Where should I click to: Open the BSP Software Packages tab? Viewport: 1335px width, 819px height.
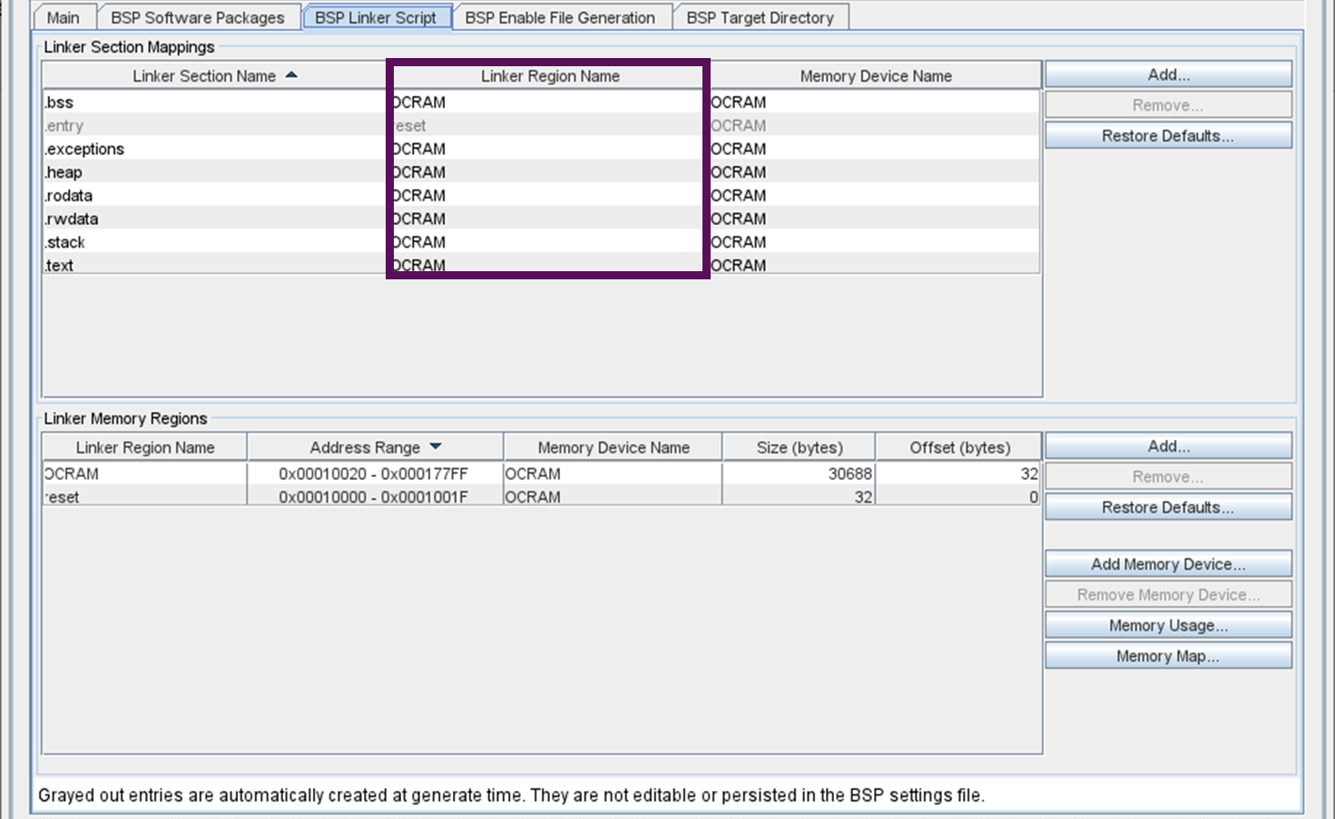tap(197, 16)
